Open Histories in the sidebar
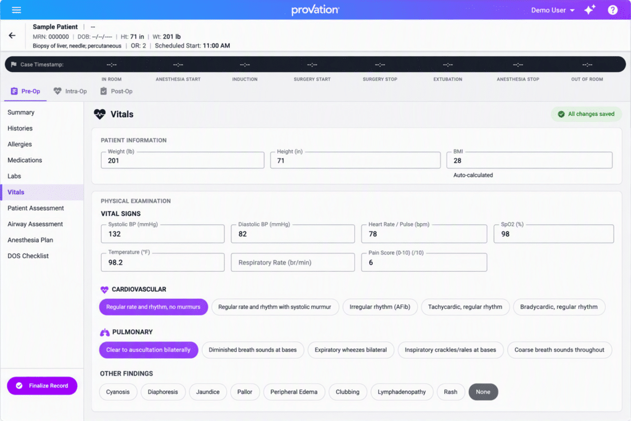Screen dimensions: 631x421 pos(42,128)
